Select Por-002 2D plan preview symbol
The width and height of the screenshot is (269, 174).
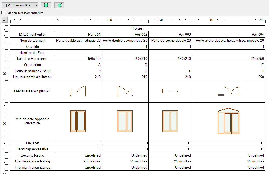click(x=125, y=91)
